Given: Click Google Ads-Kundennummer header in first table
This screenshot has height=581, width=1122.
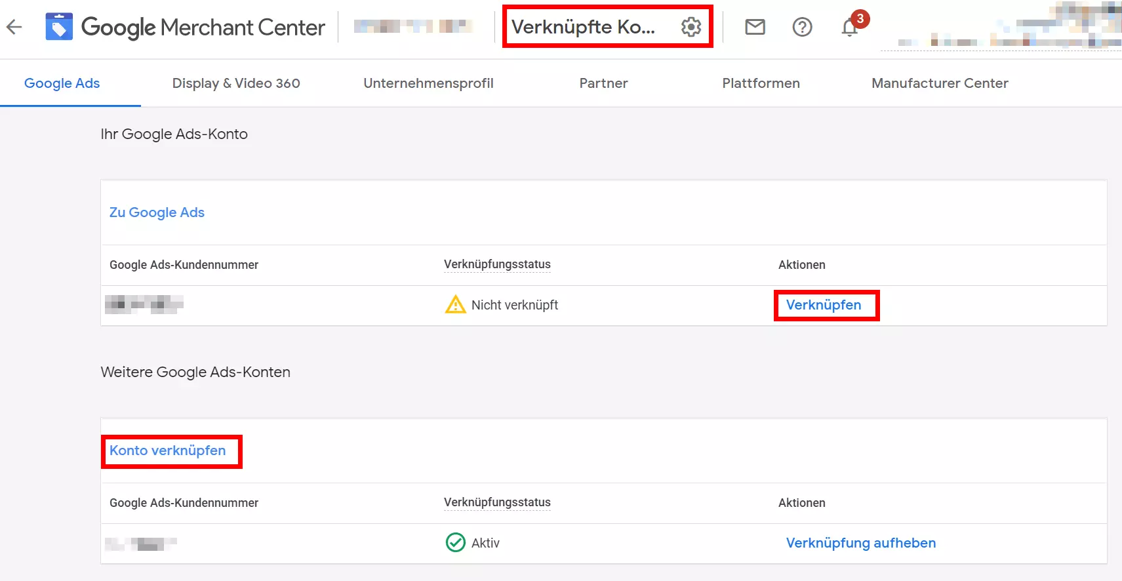Looking at the screenshot, I should [x=184, y=265].
